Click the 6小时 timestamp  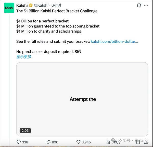coord(56,5)
